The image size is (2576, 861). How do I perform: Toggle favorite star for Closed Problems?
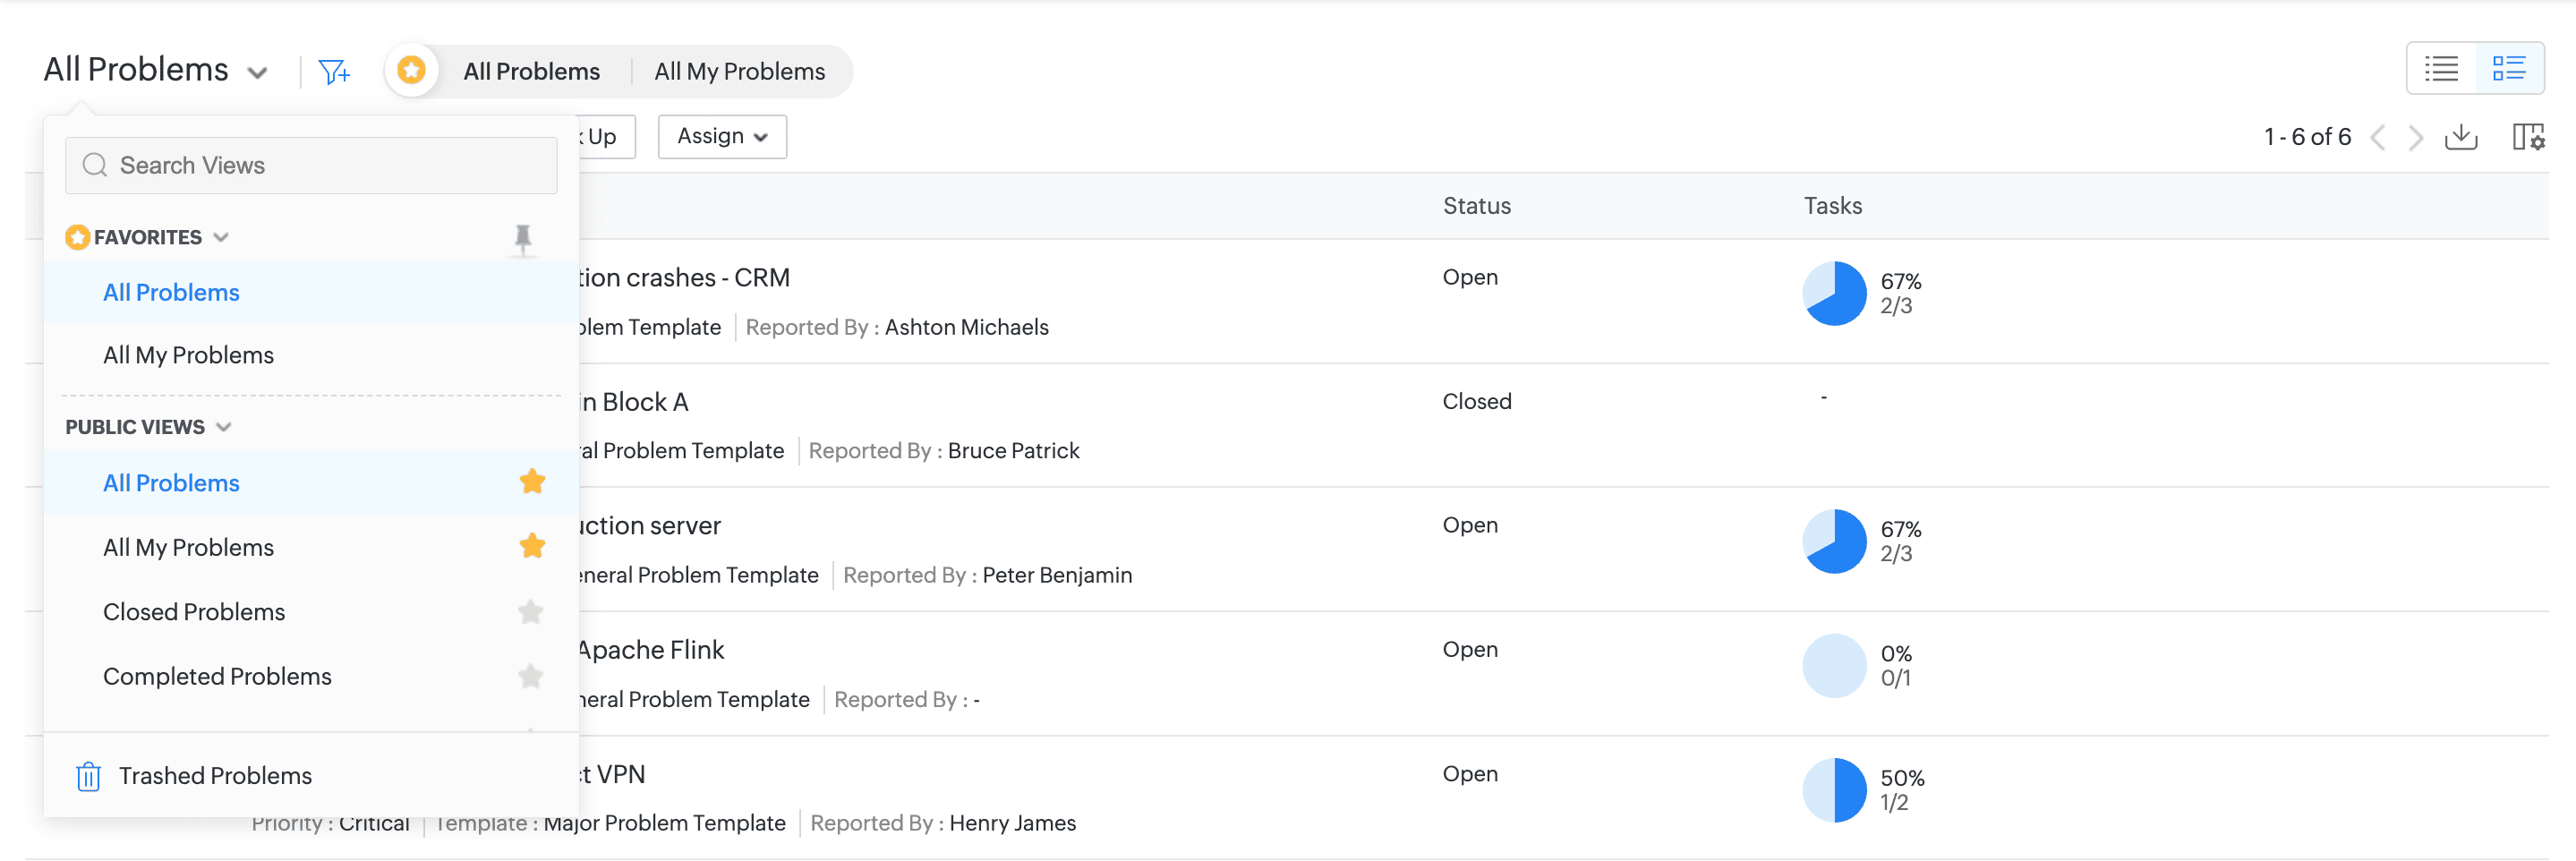click(531, 612)
